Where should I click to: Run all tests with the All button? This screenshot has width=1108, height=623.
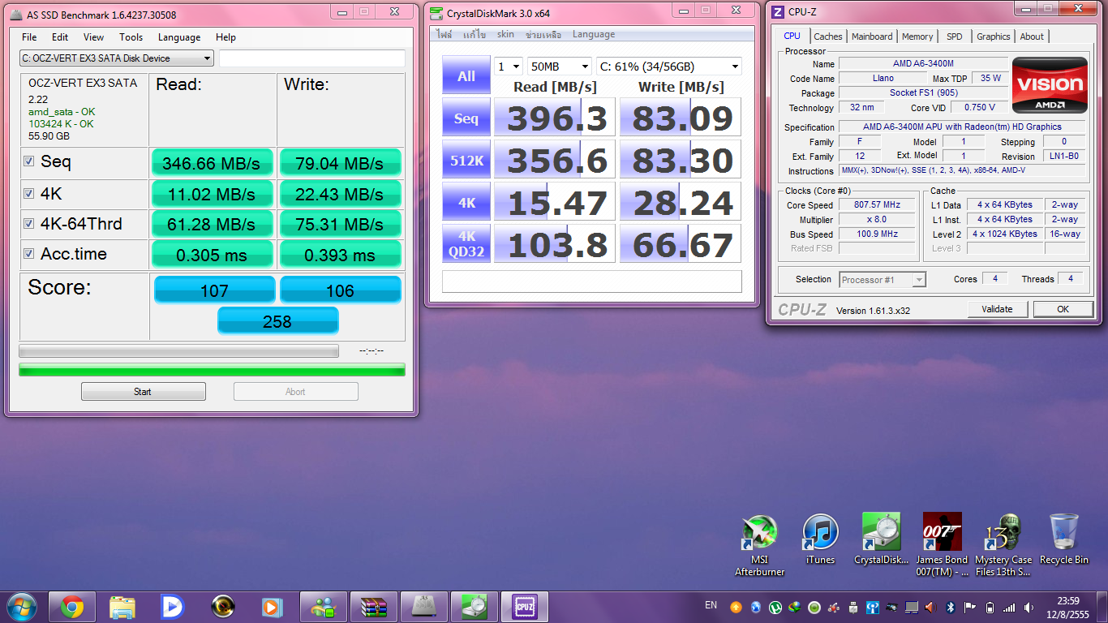pos(466,75)
